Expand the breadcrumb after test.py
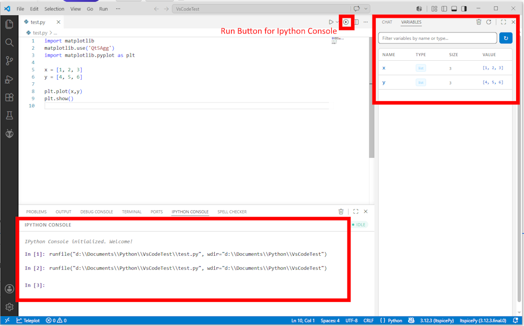Image resolution: width=524 pixels, height=326 pixels. (56, 33)
